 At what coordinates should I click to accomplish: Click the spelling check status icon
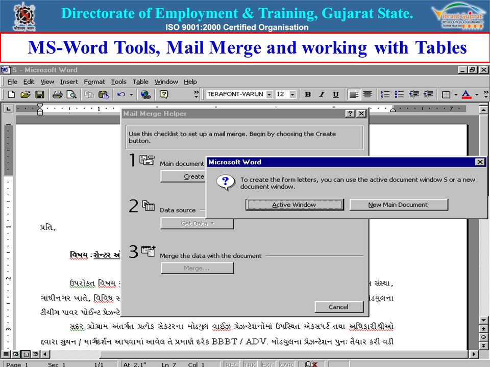(311, 364)
